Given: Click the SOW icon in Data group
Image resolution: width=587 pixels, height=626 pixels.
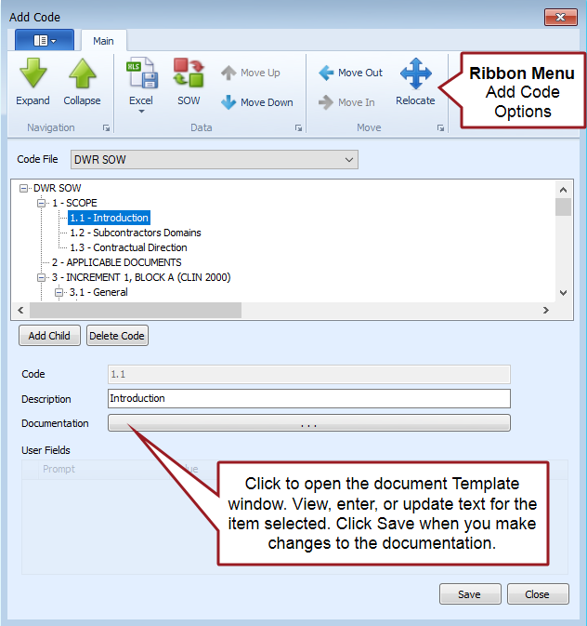Looking at the screenshot, I should coord(189,74).
